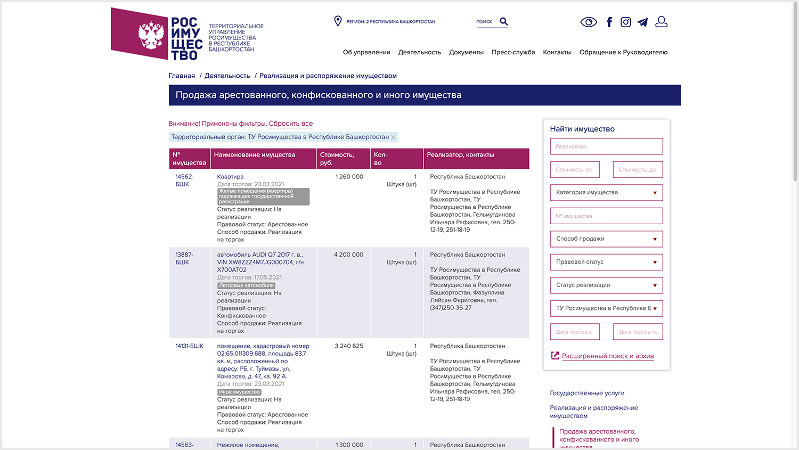Click the Реализатор input field
This screenshot has height=450, width=799.
606,146
